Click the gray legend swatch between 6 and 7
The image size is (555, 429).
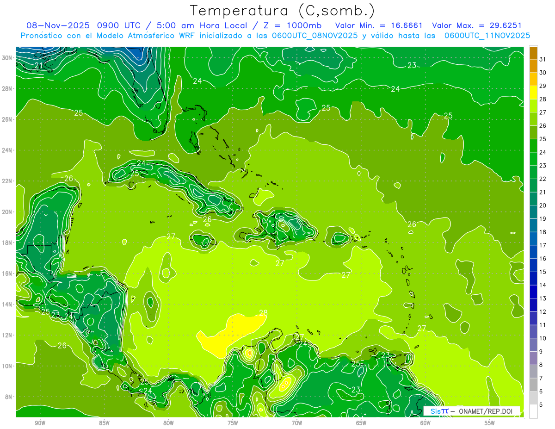point(533,385)
